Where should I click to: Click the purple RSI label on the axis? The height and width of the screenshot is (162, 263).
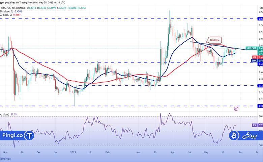pos(255,125)
